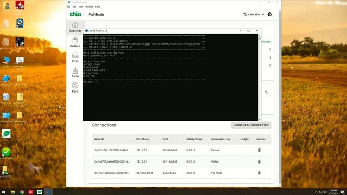Open the Farm sidebar section
Image resolution: width=347 pixels, height=195 pixels.
pos(75,72)
